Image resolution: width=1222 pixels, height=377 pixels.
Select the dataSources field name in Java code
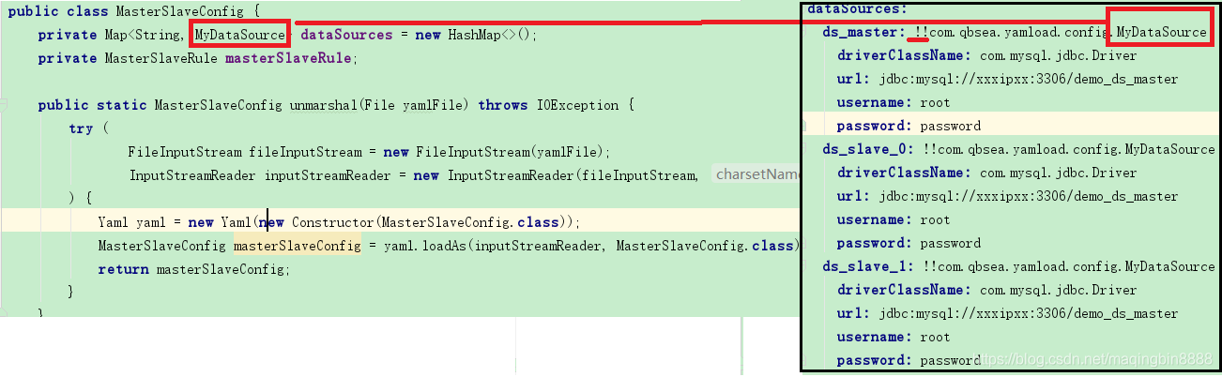tap(346, 35)
